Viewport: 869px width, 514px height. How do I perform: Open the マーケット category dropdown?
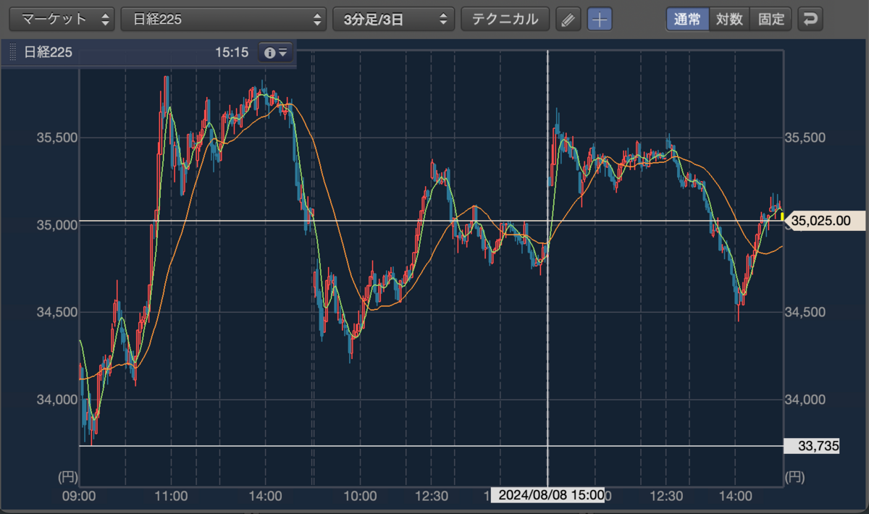[x=62, y=20]
